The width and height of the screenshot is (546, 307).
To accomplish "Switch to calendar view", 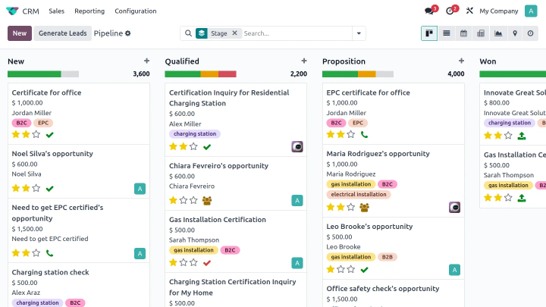I will (x=463, y=33).
